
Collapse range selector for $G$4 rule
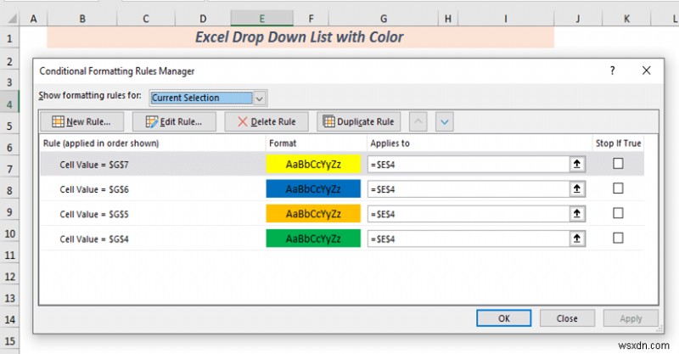coord(577,239)
